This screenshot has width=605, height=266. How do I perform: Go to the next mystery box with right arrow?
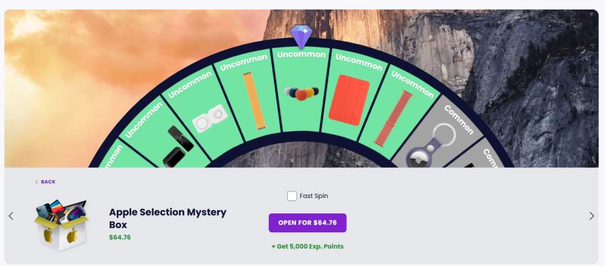[591, 216]
